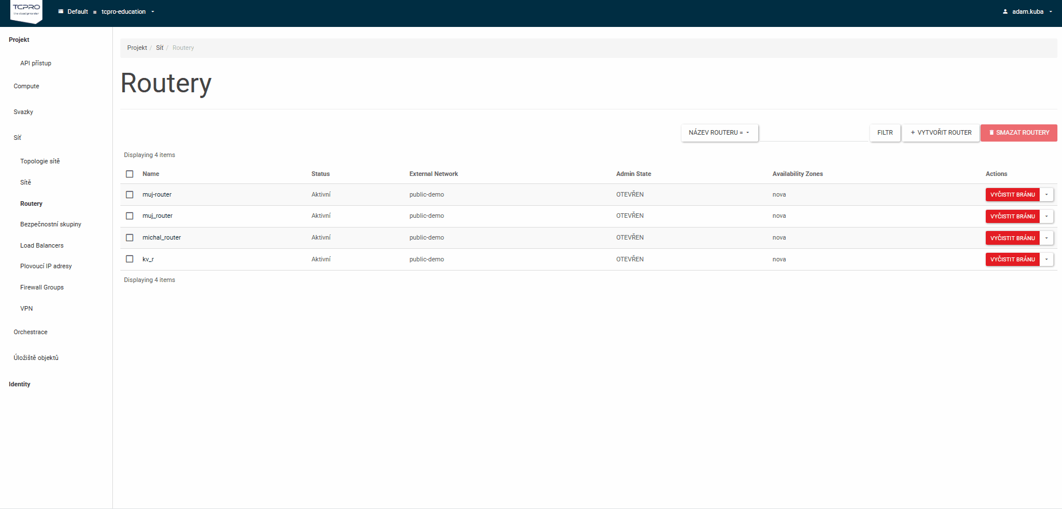Viewport: 1062px width, 509px height.
Task: Open Bezpečnostní skupiny page
Action: pyautogui.click(x=50, y=224)
